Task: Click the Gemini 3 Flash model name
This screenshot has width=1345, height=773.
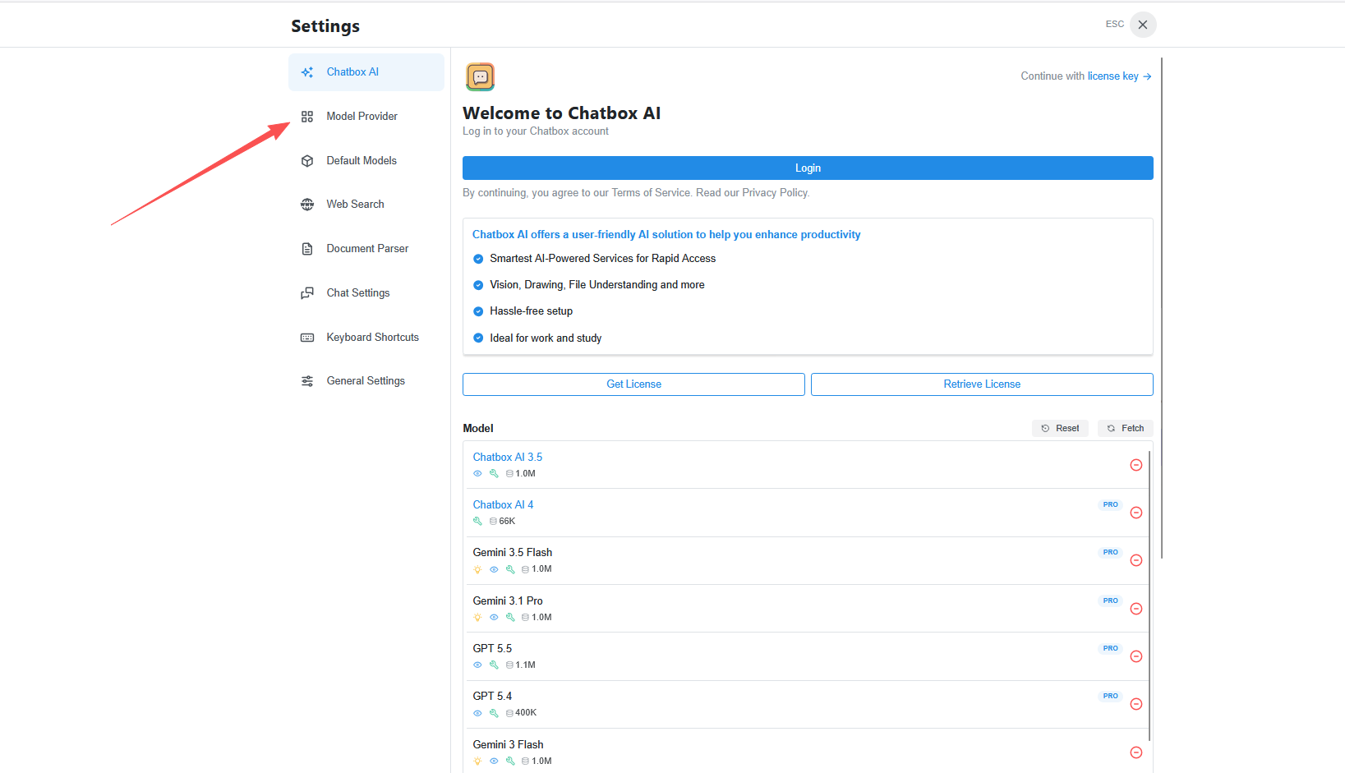Action: [508, 745]
